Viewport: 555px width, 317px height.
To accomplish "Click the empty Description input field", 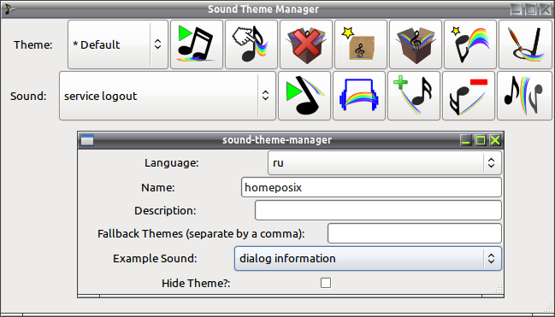I will tap(378, 210).
